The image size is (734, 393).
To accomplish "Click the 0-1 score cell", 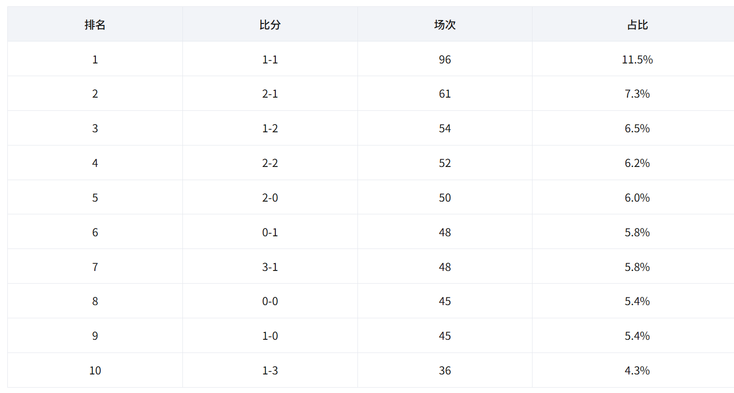I will (x=270, y=232).
